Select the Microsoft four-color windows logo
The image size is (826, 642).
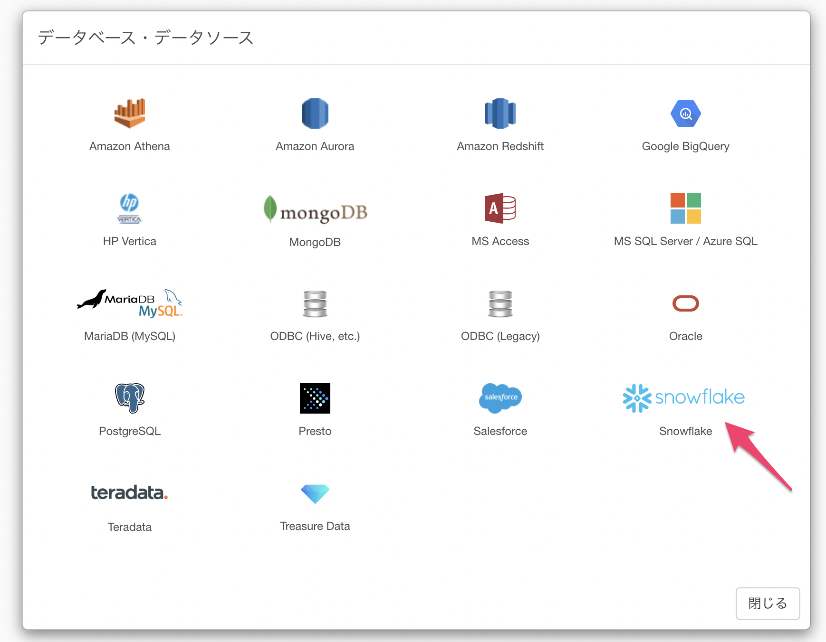point(686,208)
